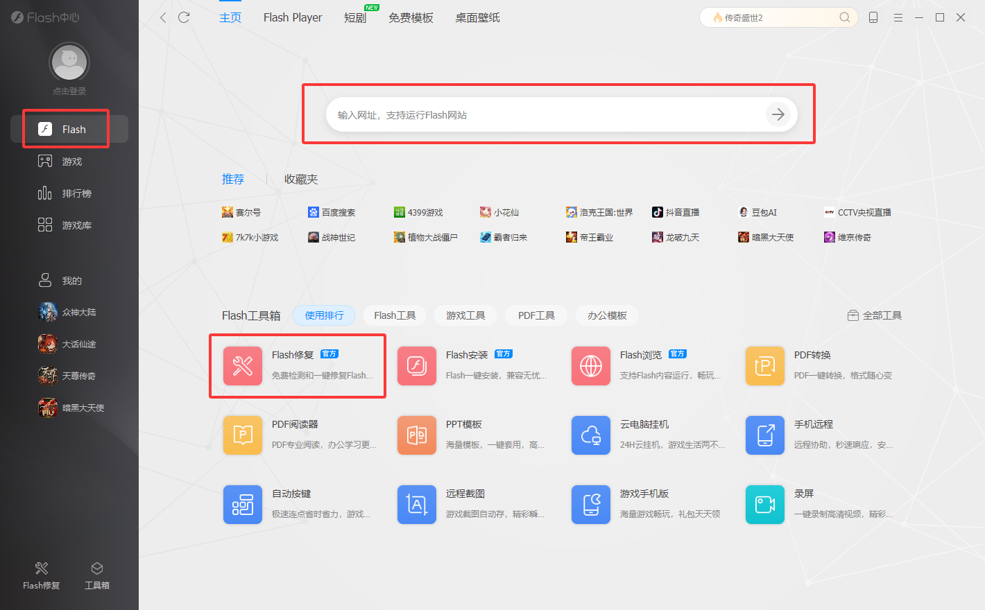Click the PDF转换 tool icon
985x610 pixels.
(765, 365)
